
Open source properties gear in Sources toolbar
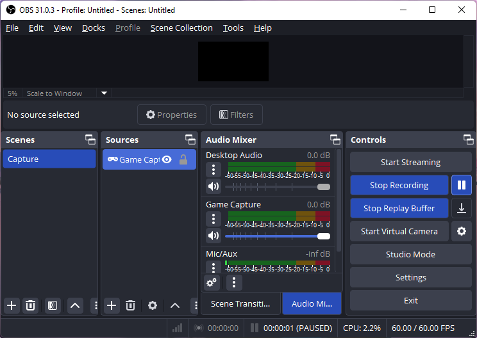point(153,305)
